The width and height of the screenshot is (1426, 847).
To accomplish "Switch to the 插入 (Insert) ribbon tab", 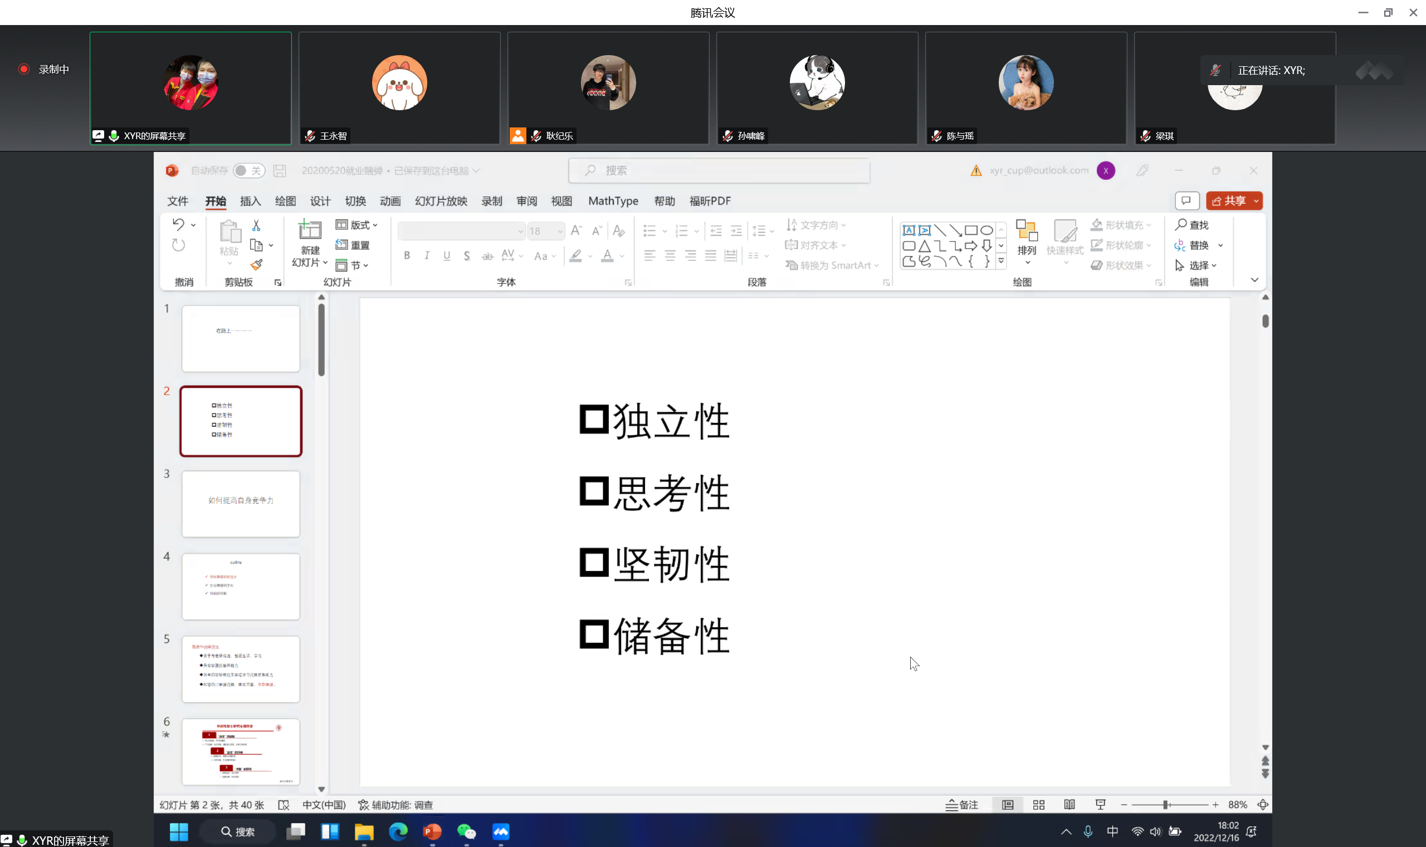I will (x=250, y=201).
